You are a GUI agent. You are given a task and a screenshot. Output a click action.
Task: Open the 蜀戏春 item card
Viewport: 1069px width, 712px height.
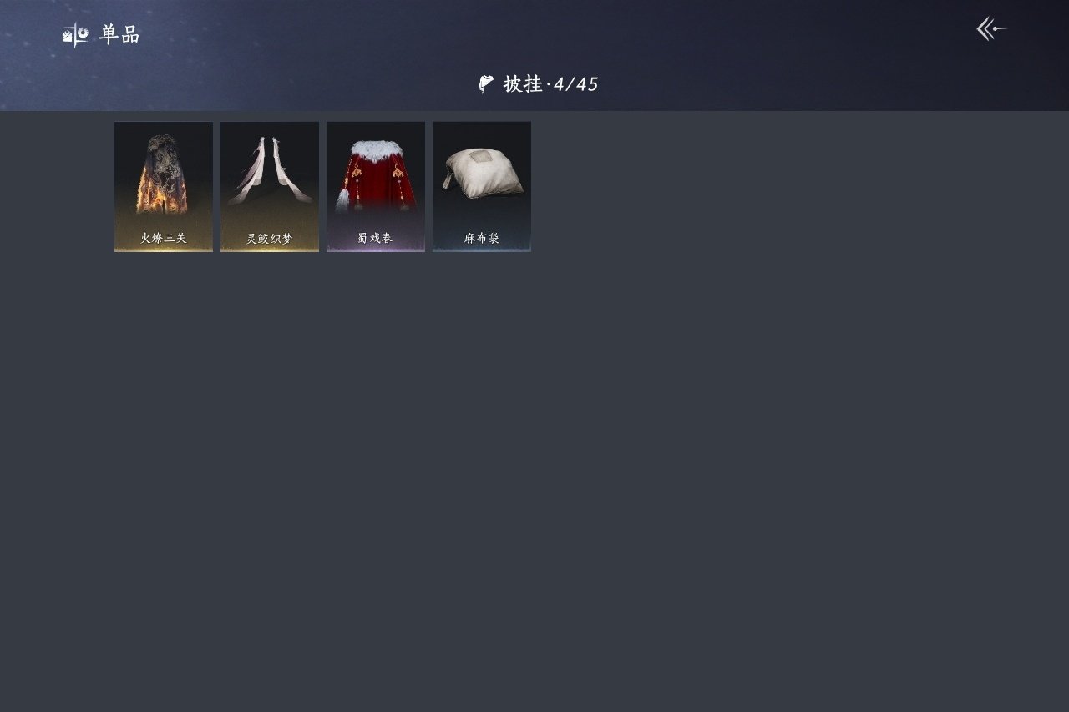pyautogui.click(x=376, y=186)
